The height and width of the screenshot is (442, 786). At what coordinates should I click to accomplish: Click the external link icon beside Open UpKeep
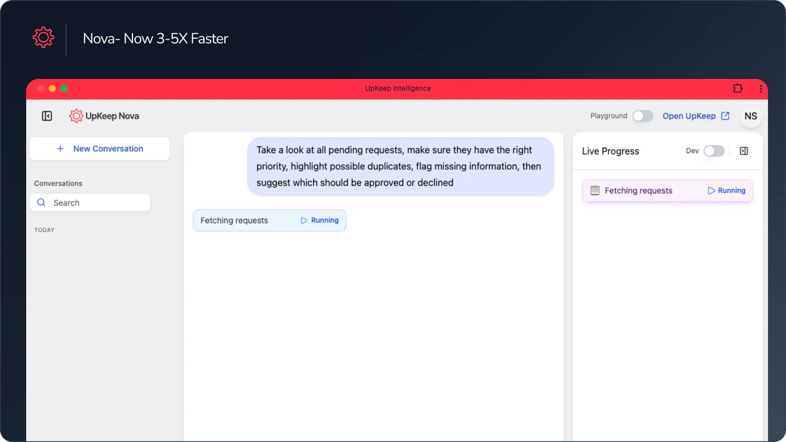pyautogui.click(x=725, y=116)
